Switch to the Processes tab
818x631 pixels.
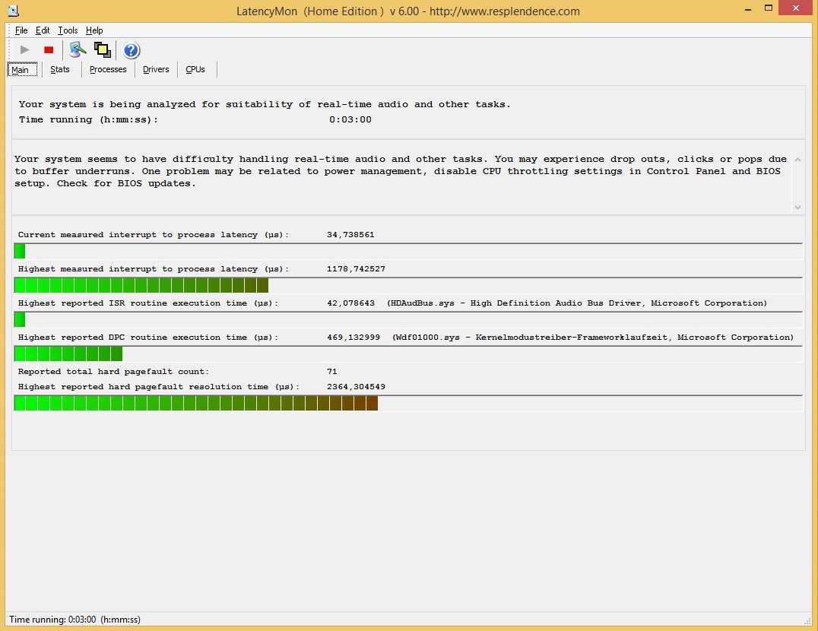tap(108, 69)
